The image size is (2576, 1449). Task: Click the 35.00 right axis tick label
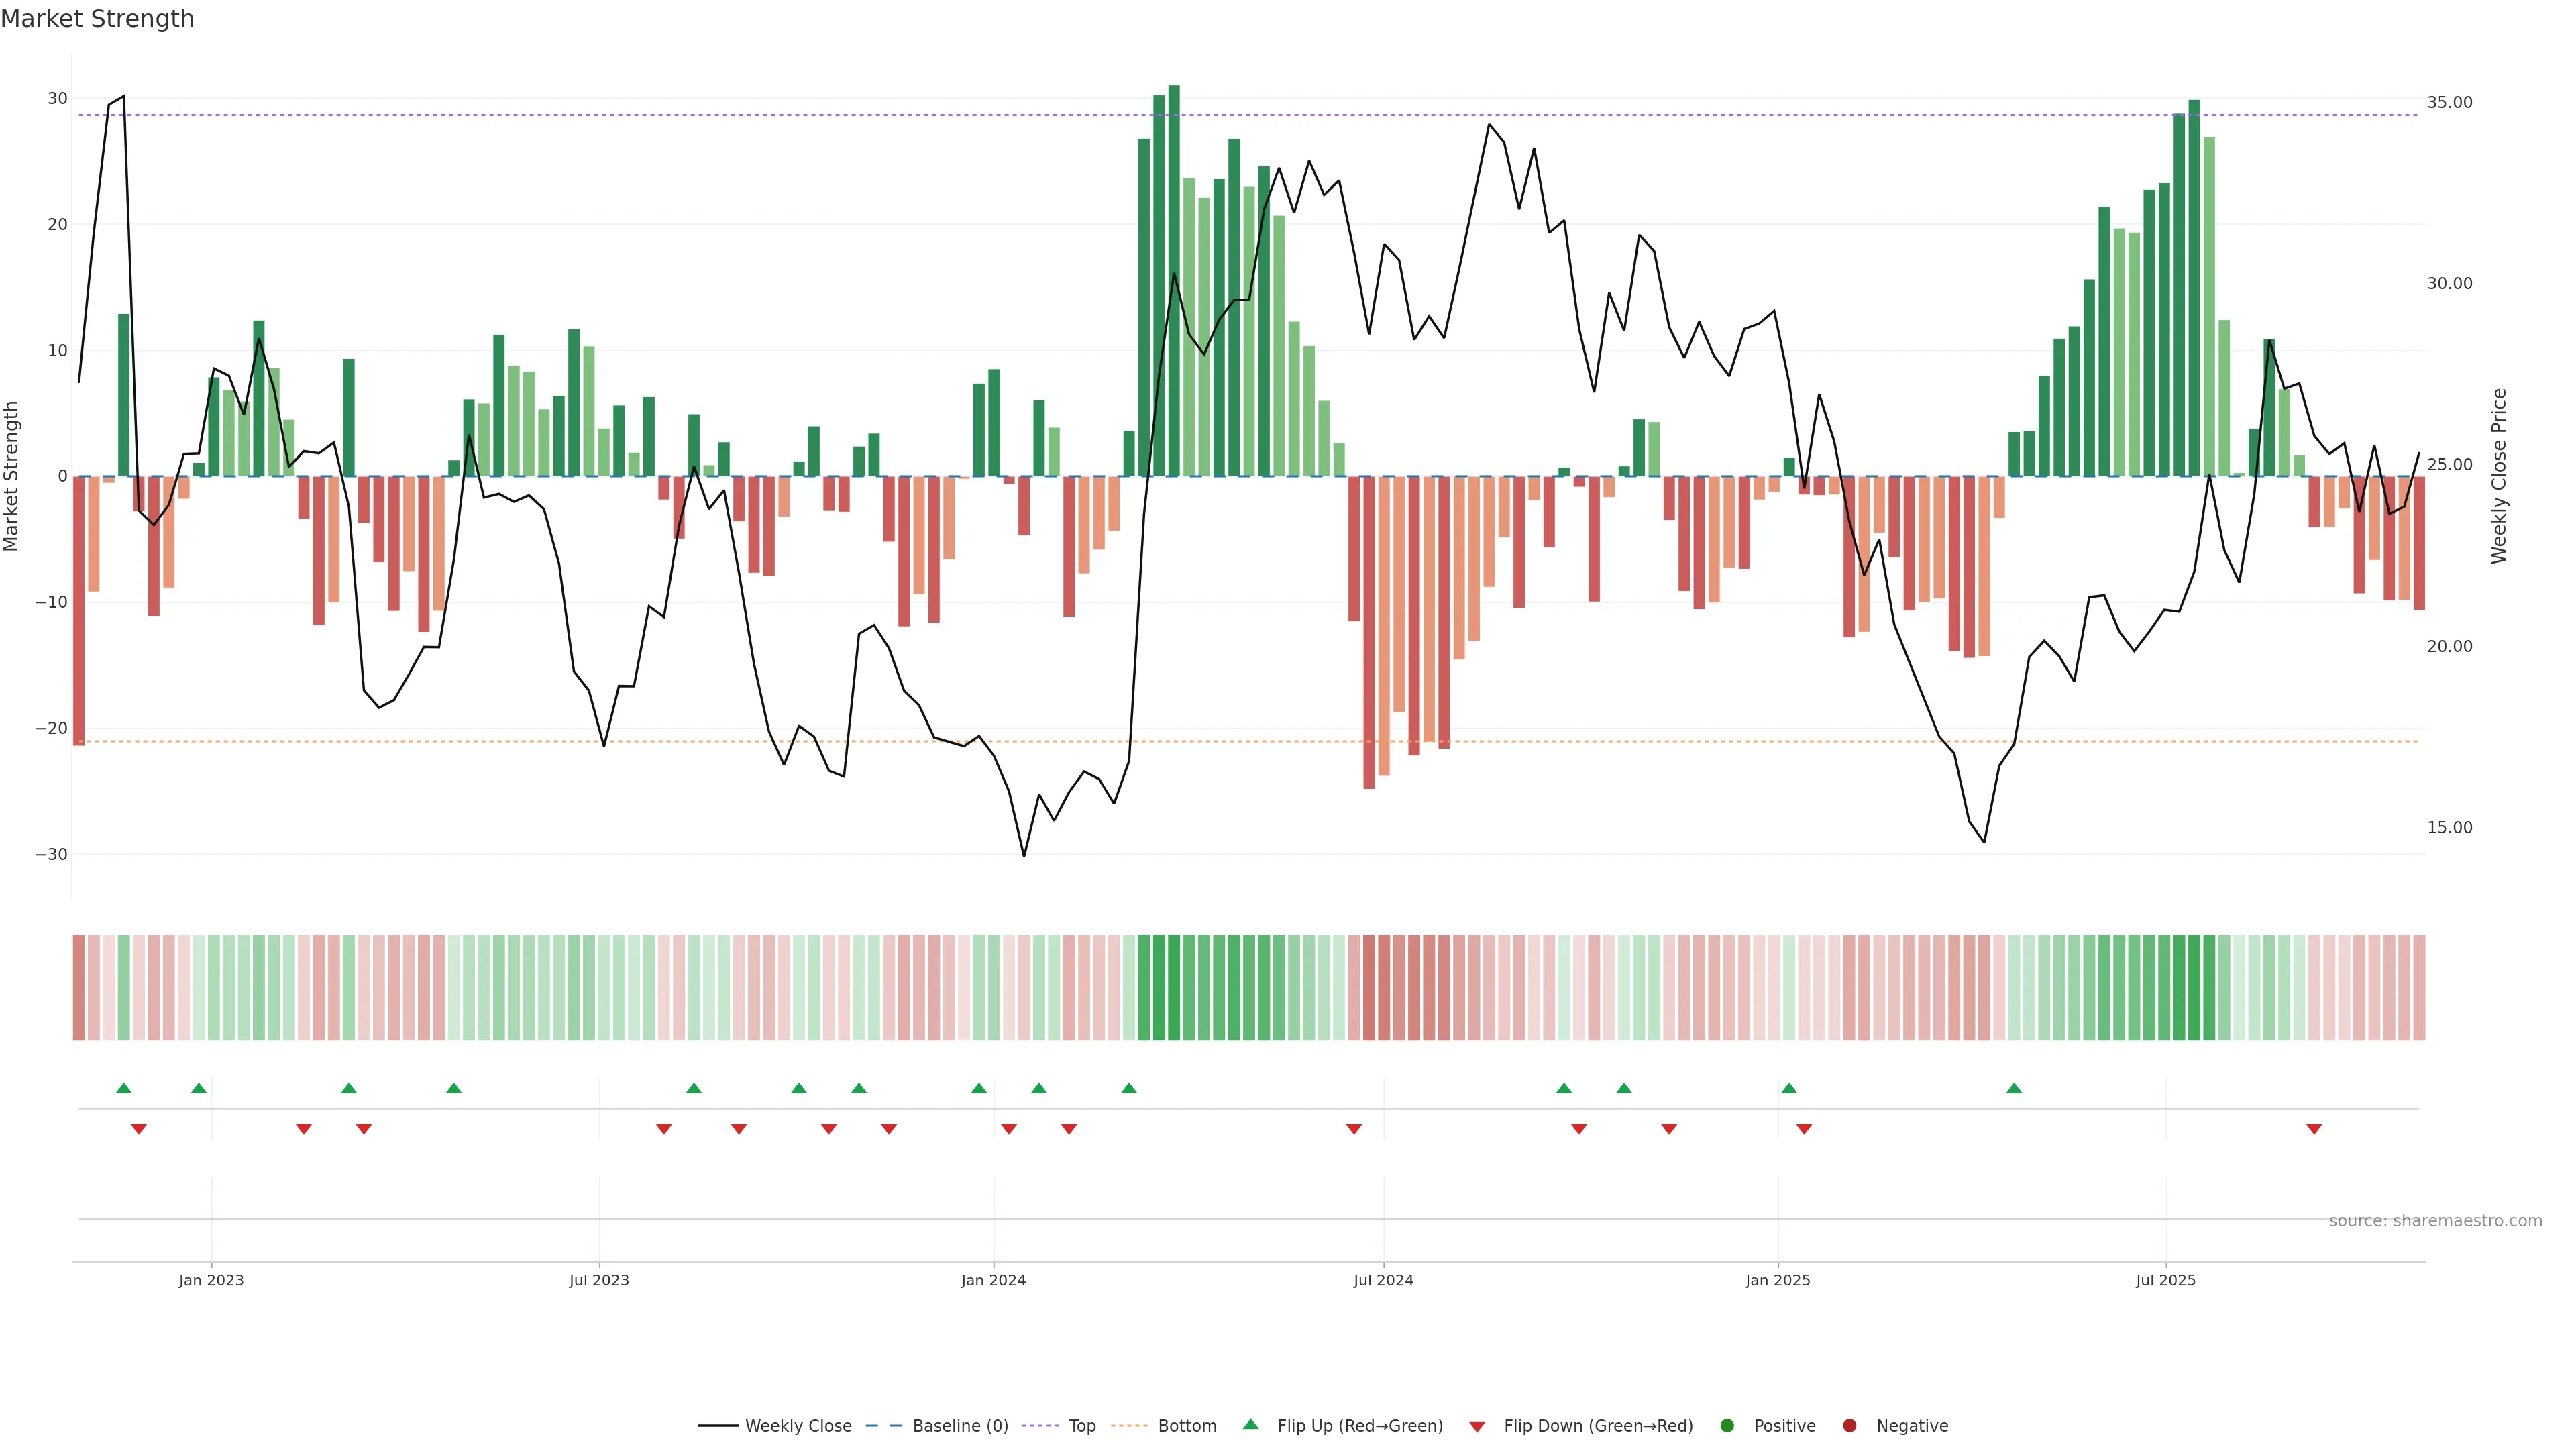pos(2449,103)
